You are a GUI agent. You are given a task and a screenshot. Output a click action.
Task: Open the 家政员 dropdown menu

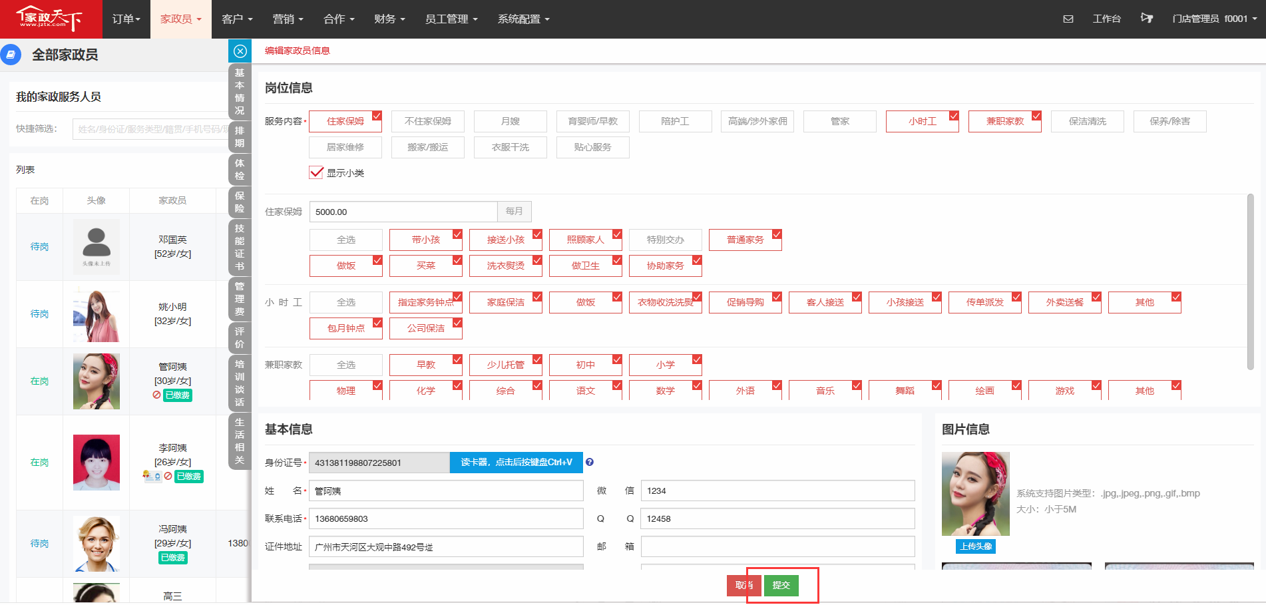181,19
